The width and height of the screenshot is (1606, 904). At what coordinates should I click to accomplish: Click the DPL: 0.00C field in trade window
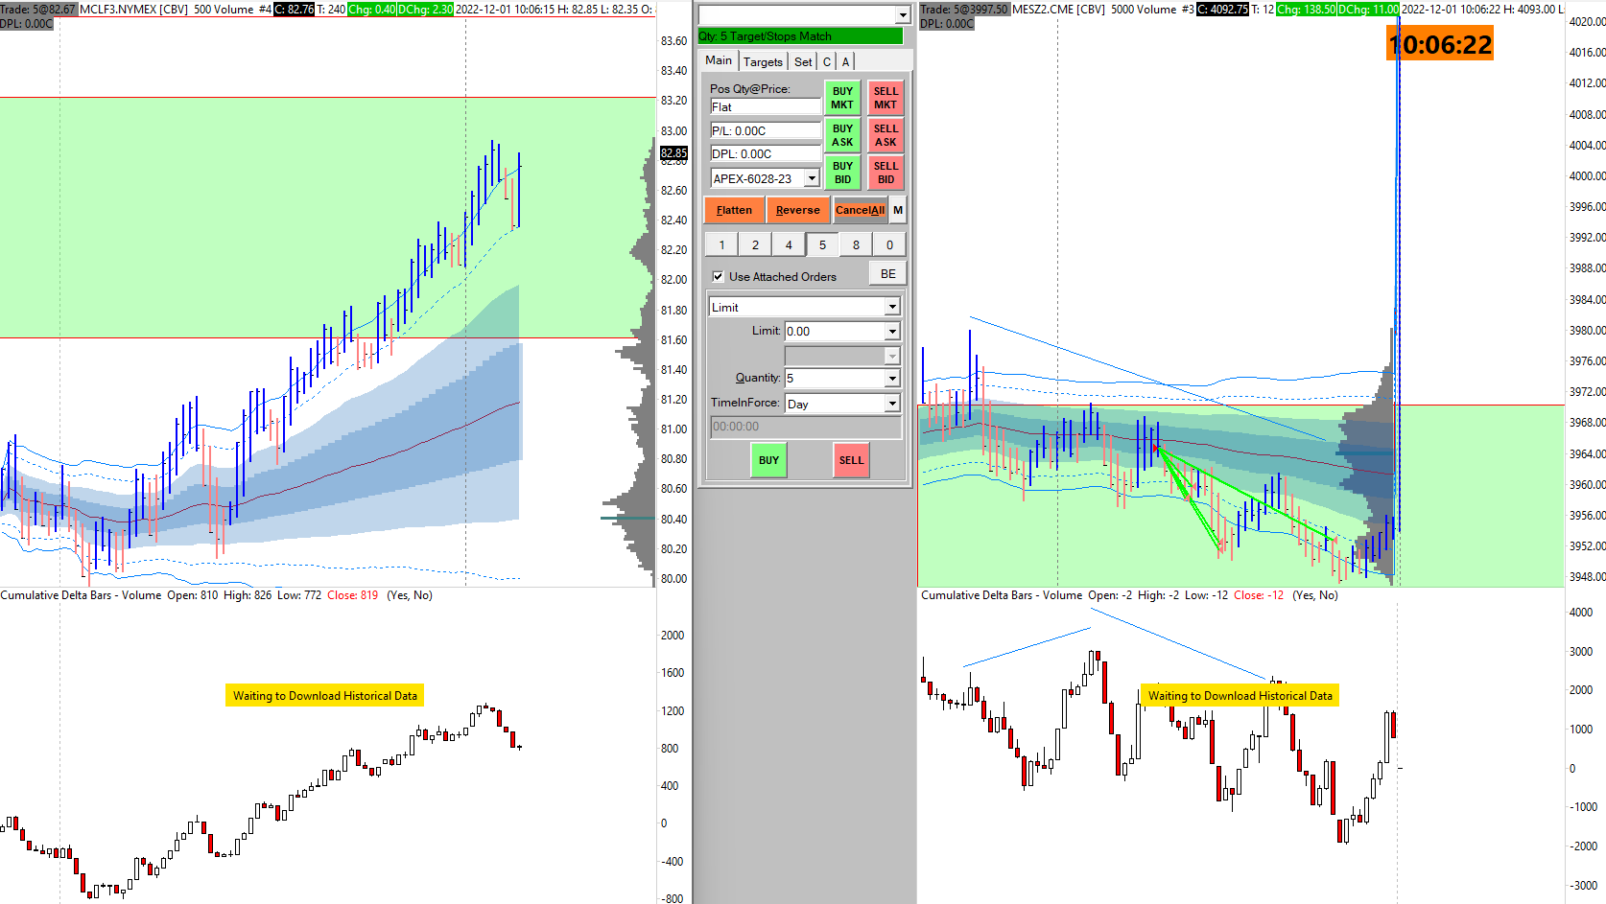pos(765,153)
